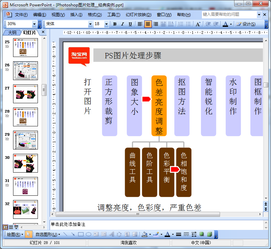271x249 pixels.
Task: Select the Oval drawing tool
Action: point(89,234)
